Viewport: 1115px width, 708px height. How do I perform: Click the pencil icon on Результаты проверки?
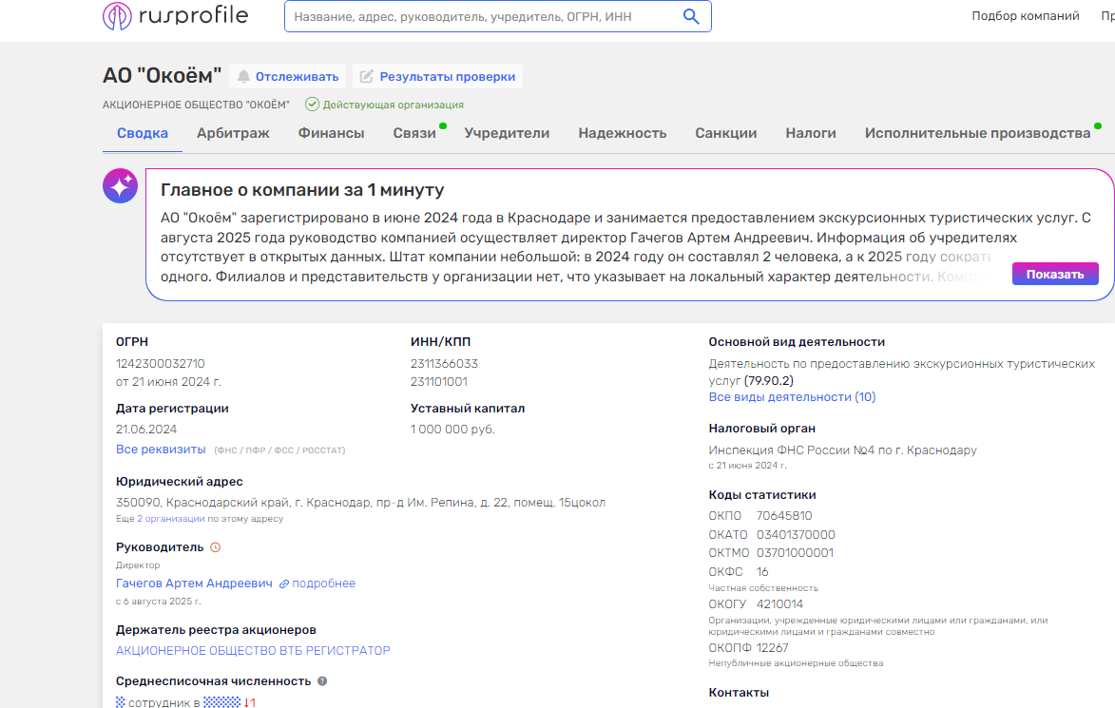pos(366,76)
